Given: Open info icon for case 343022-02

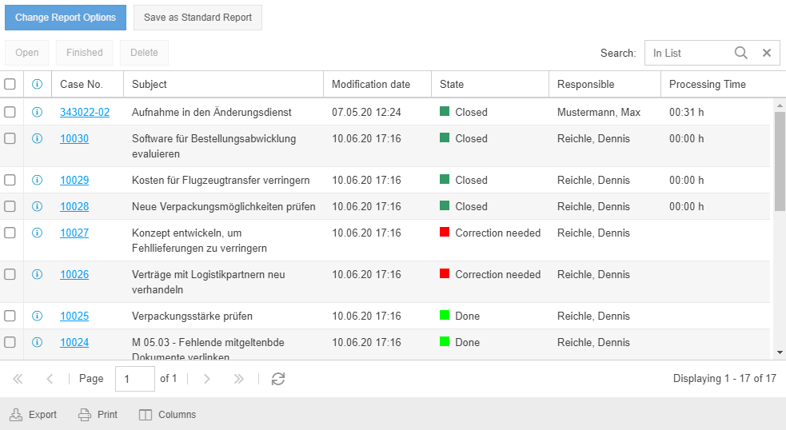Looking at the screenshot, I should [x=37, y=112].
